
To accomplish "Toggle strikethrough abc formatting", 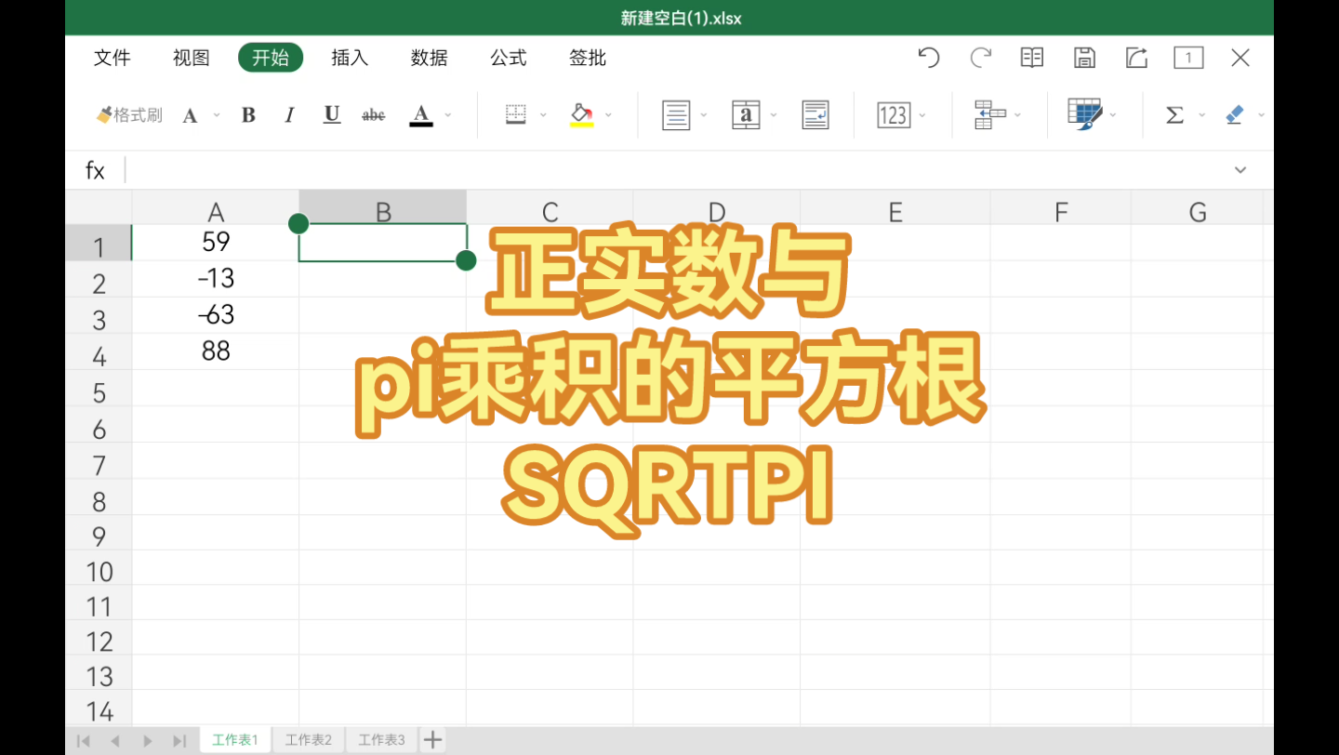I will click(x=373, y=115).
